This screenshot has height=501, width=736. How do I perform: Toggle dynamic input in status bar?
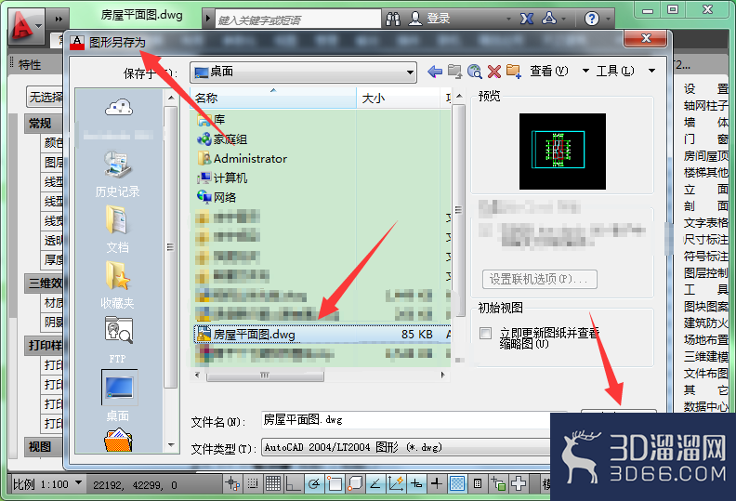click(416, 483)
